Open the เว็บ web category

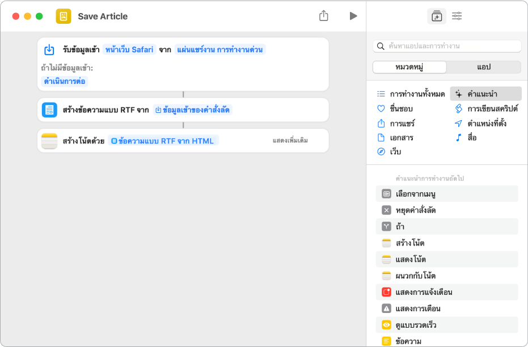click(x=395, y=152)
